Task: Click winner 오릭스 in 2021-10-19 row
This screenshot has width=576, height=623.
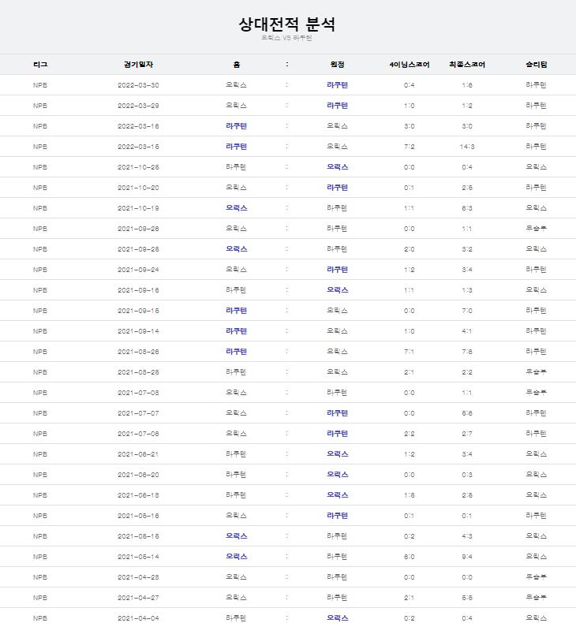Action: [537, 208]
